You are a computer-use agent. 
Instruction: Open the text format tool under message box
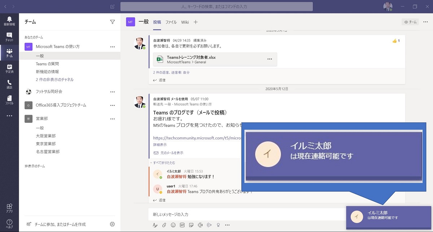point(155,225)
